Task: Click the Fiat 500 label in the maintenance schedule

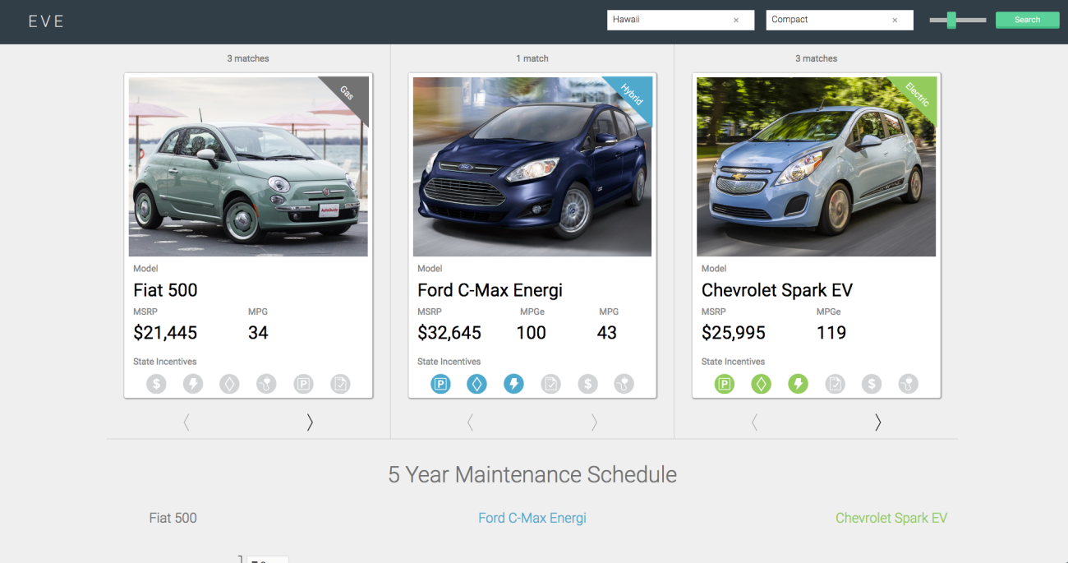Action: point(173,518)
